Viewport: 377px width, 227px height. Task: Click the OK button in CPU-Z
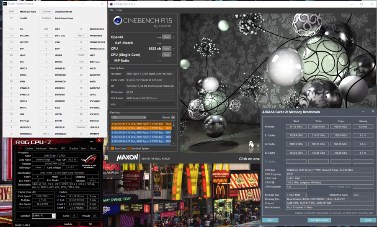[x=90, y=224]
